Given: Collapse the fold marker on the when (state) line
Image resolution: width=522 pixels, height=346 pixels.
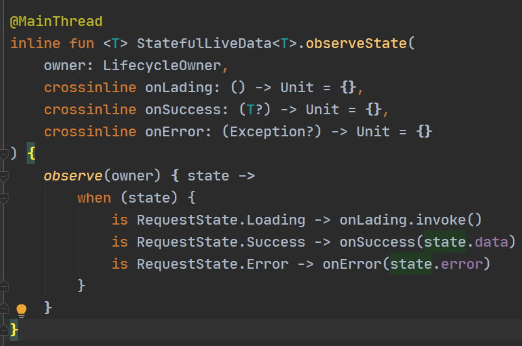Looking at the screenshot, I should (x=4, y=199).
